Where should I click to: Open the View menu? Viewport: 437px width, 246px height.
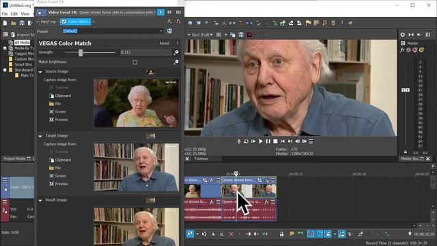pos(25,14)
